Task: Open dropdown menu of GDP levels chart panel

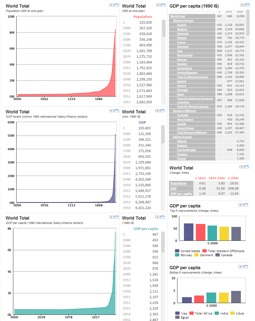Action: (x=111, y=111)
